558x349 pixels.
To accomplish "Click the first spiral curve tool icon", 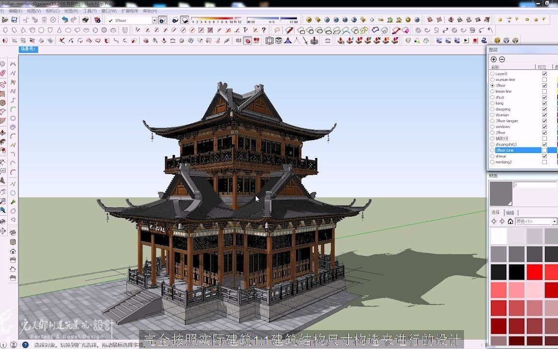I will coord(418,30).
